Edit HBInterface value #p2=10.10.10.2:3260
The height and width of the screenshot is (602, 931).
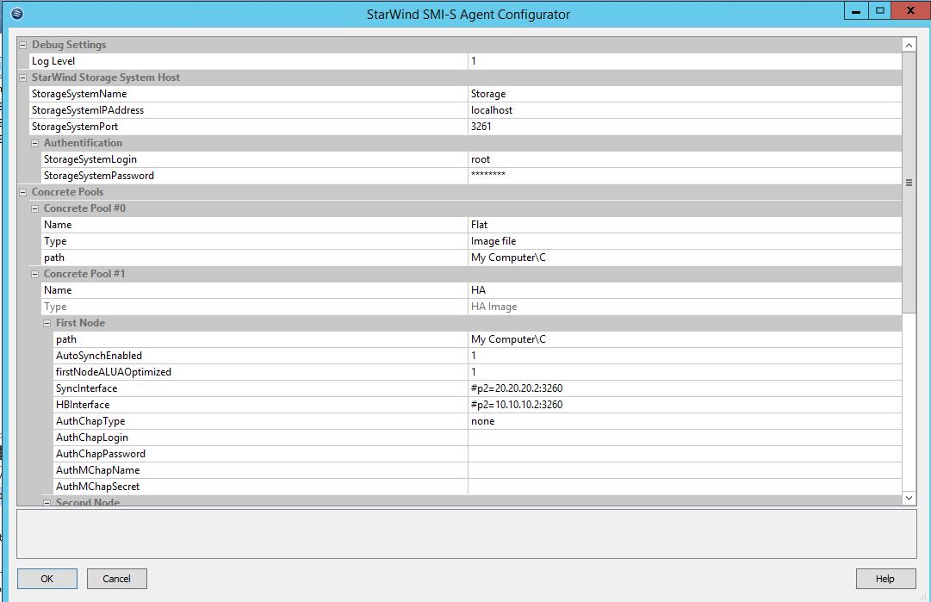click(685, 405)
